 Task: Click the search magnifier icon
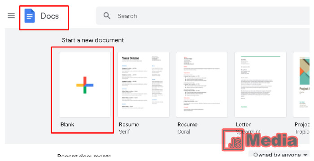coord(107,16)
